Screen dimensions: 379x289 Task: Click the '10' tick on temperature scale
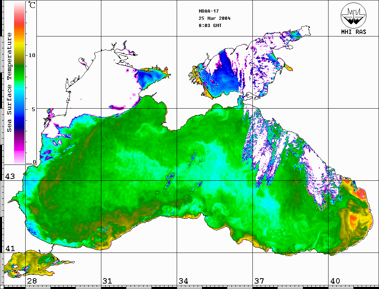tap(32, 55)
